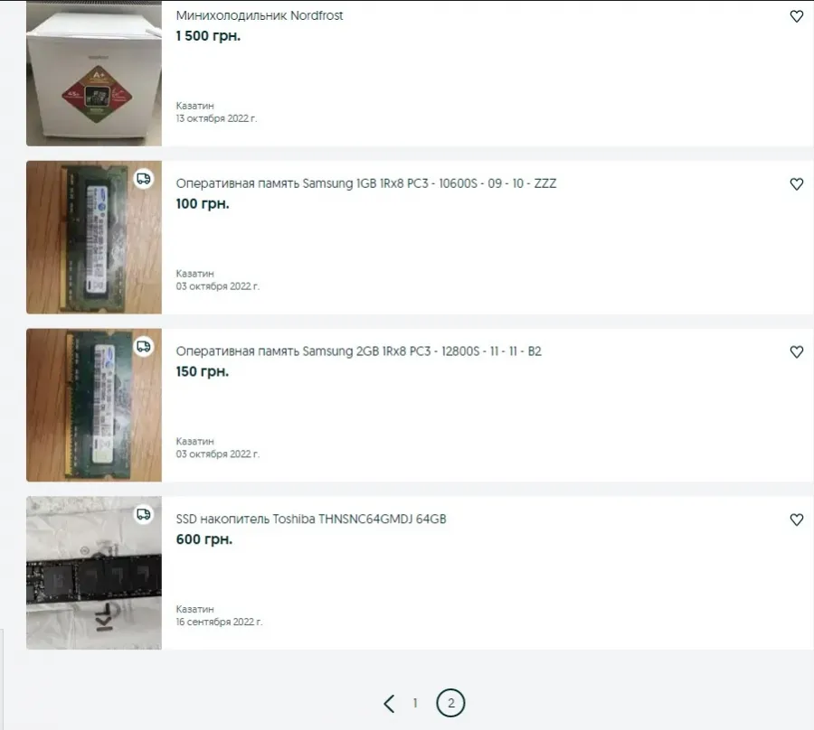The image size is (814, 730).
Task: Open the Nordfrost mini fridge title link
Action: [260, 15]
